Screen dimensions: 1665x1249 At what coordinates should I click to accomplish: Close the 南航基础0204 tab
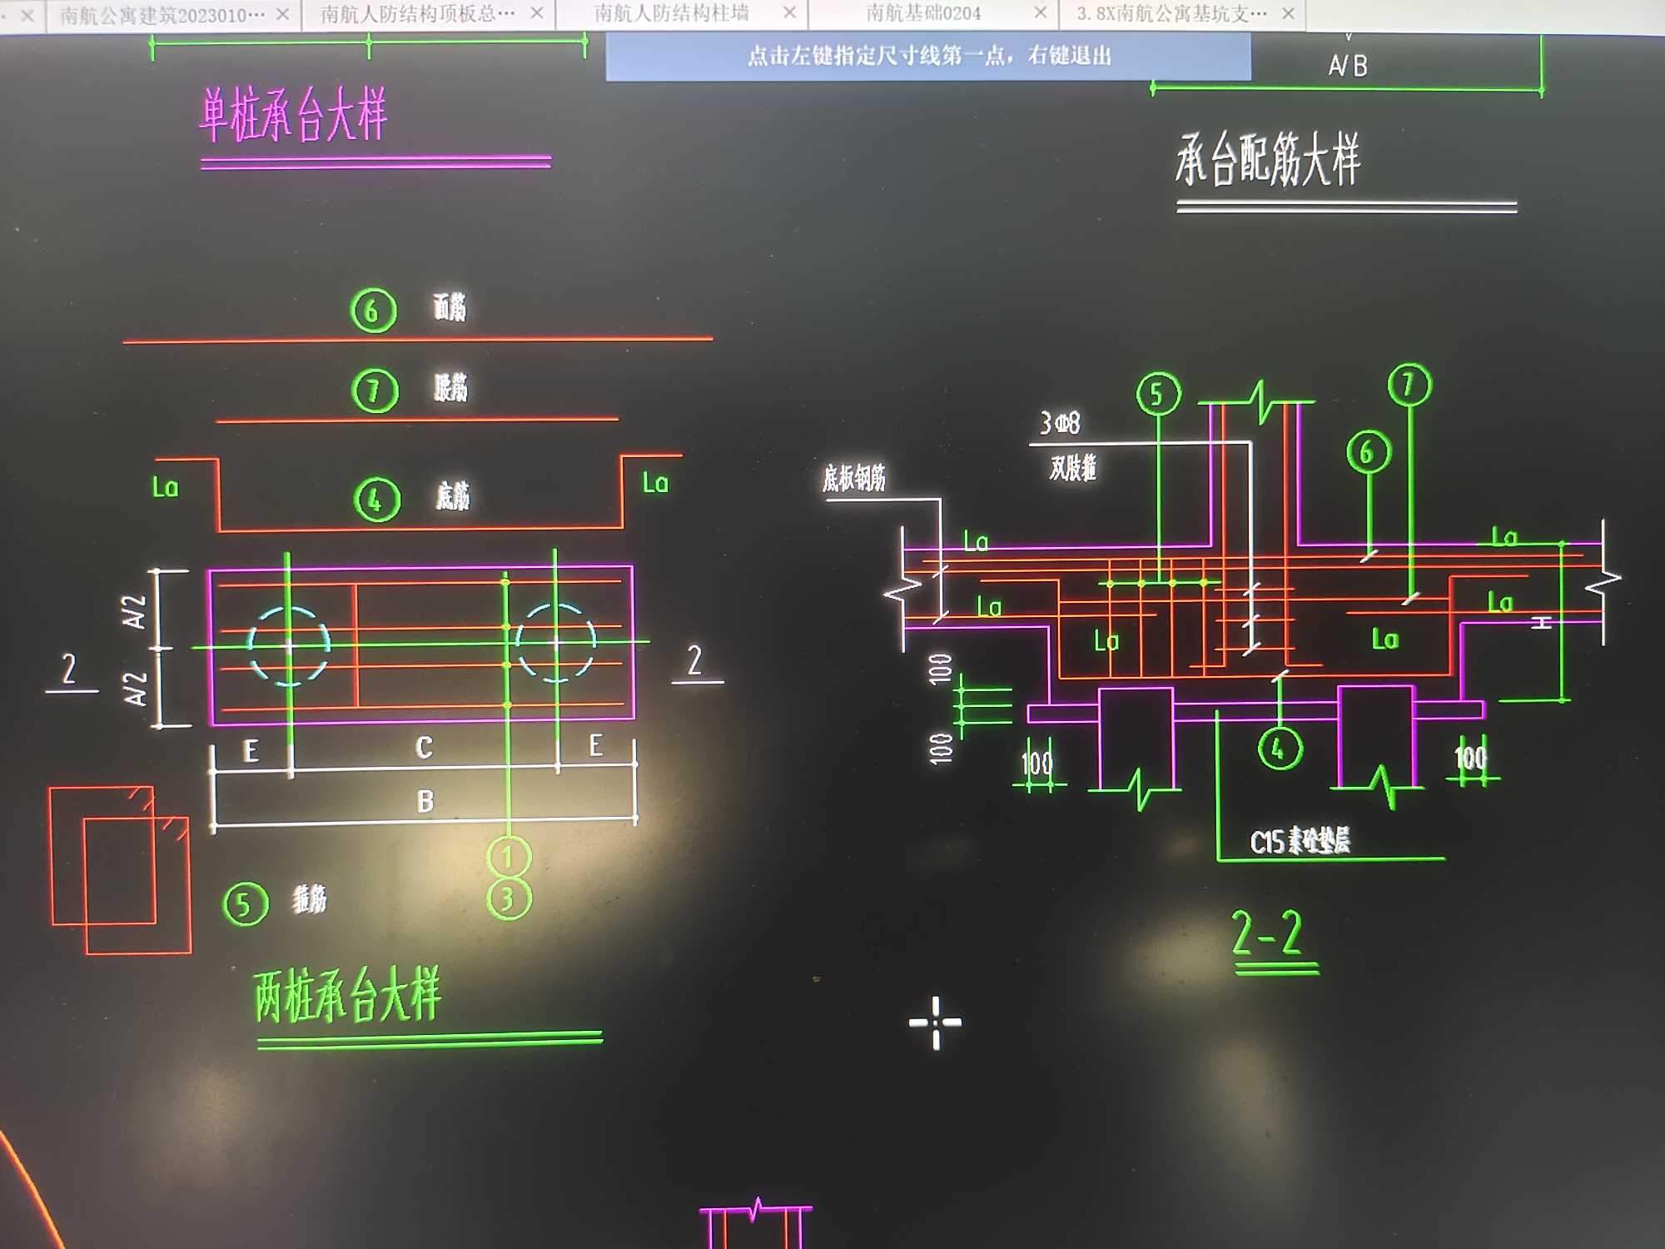(1040, 12)
